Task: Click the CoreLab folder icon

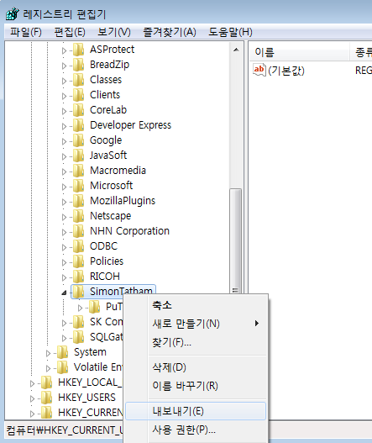Action: pos(78,110)
